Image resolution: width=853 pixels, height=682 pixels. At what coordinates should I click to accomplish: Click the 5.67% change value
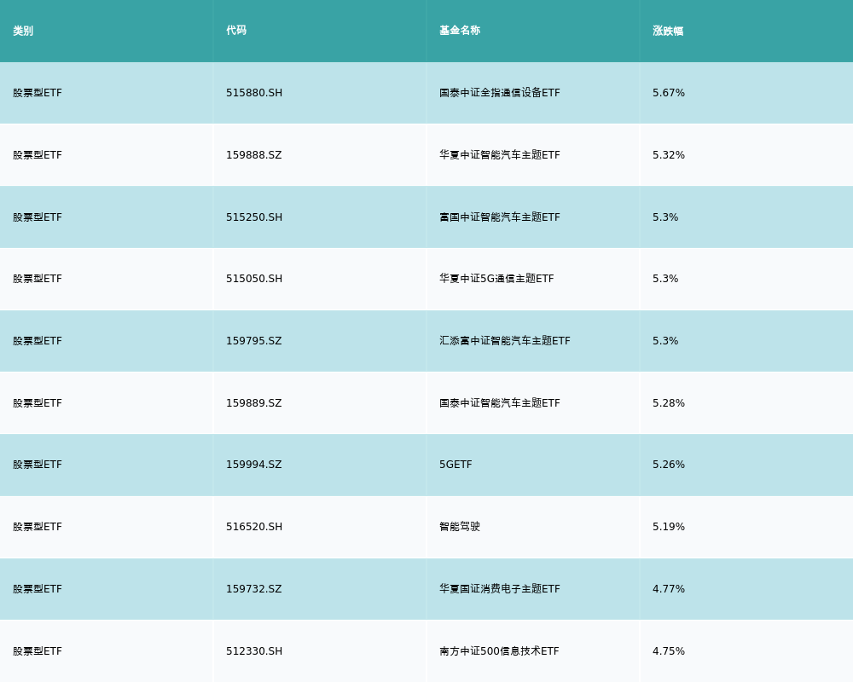669,93
